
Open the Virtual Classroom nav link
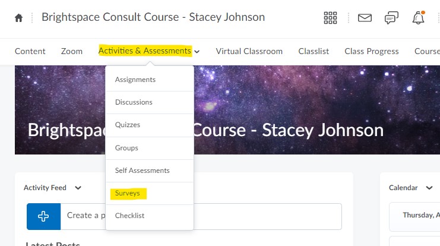[249, 51]
